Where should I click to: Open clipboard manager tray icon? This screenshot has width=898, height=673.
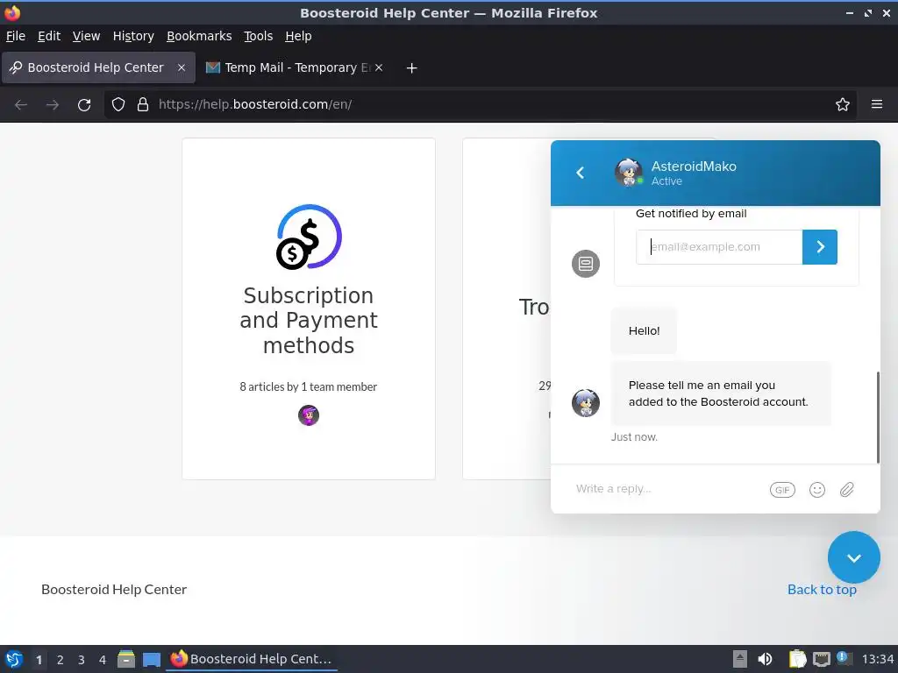pyautogui.click(x=796, y=659)
